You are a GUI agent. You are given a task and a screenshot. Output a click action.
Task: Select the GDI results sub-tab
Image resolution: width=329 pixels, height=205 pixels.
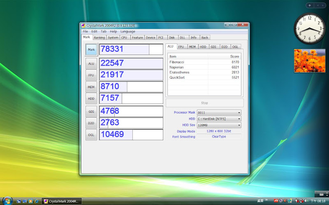pyautogui.click(x=213, y=47)
